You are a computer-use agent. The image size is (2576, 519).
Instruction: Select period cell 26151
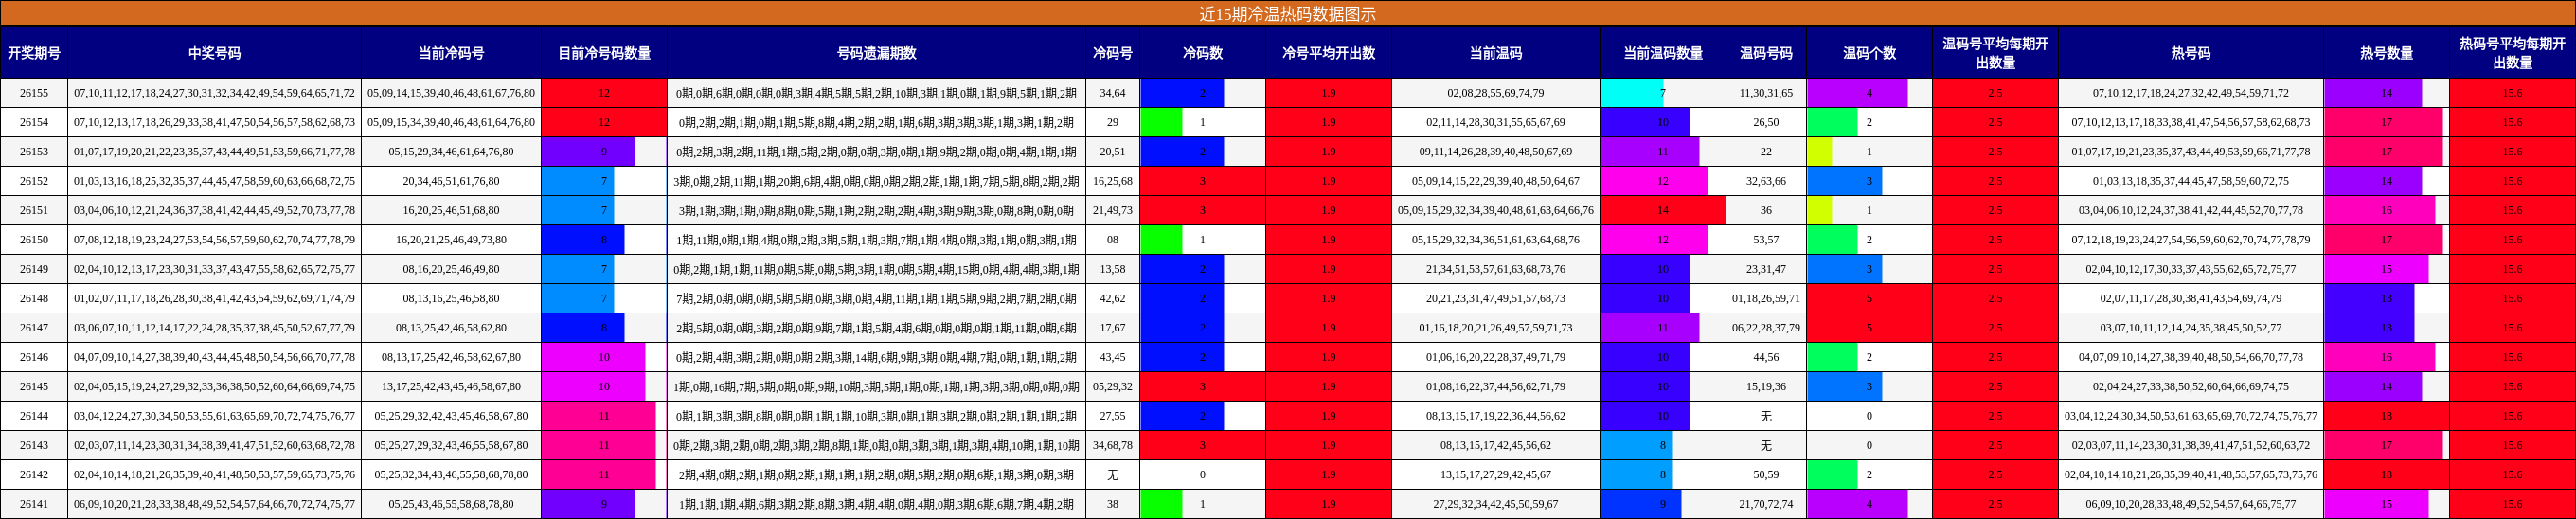(x=34, y=210)
